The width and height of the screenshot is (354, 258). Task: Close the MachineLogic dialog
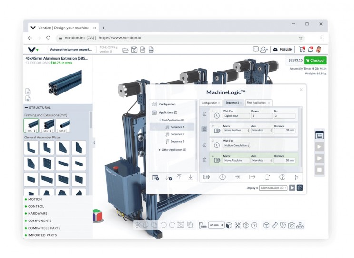click(301, 90)
